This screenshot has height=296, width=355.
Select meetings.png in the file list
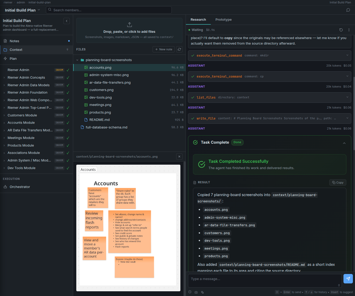(x=130, y=105)
